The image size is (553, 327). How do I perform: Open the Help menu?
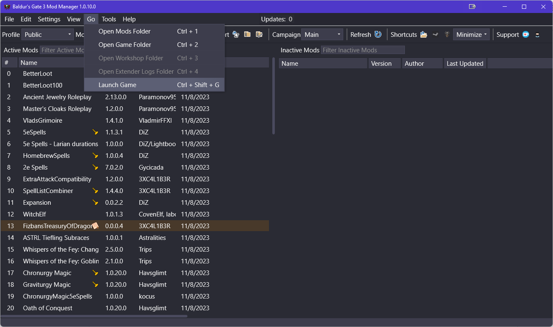point(129,19)
